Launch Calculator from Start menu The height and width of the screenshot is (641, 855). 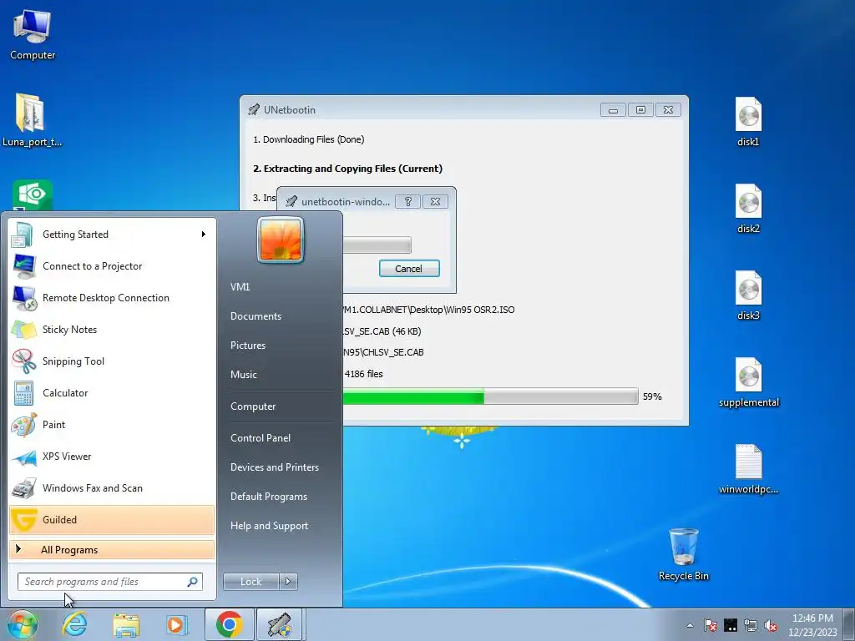pyautogui.click(x=112, y=393)
